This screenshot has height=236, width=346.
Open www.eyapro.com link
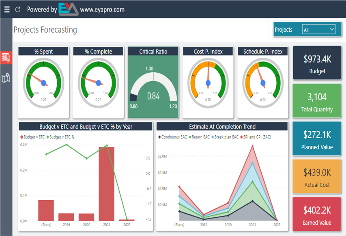[102, 9]
